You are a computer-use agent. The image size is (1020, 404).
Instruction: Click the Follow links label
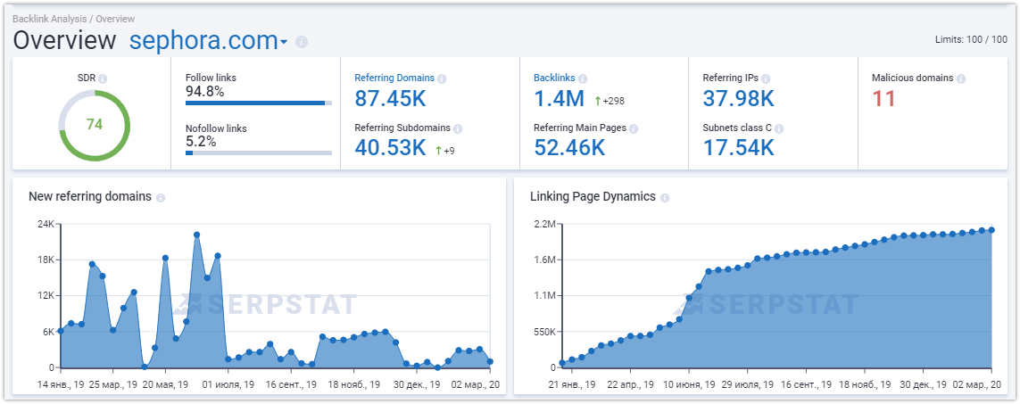[x=211, y=78]
